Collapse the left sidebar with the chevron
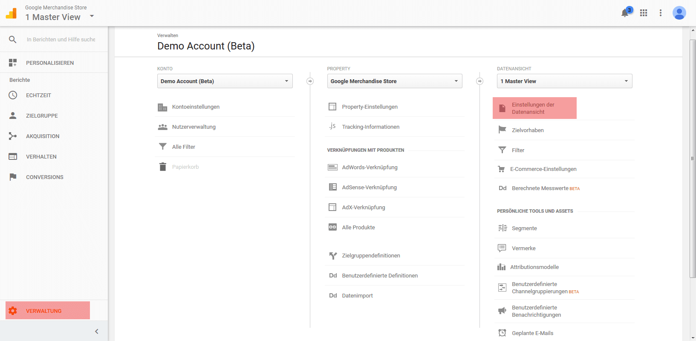Viewport: 696px width, 341px height. [97, 331]
